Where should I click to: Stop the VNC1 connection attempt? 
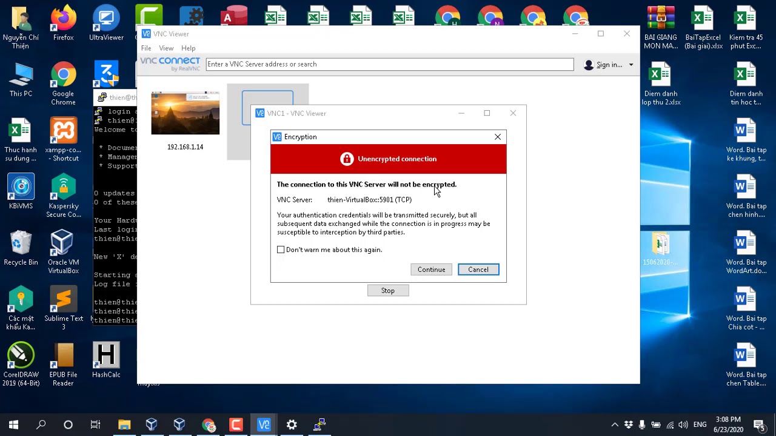coord(388,291)
